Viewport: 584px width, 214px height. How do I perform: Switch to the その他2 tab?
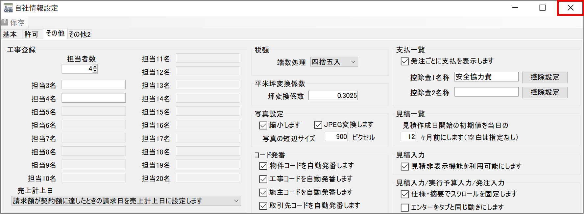click(x=79, y=34)
